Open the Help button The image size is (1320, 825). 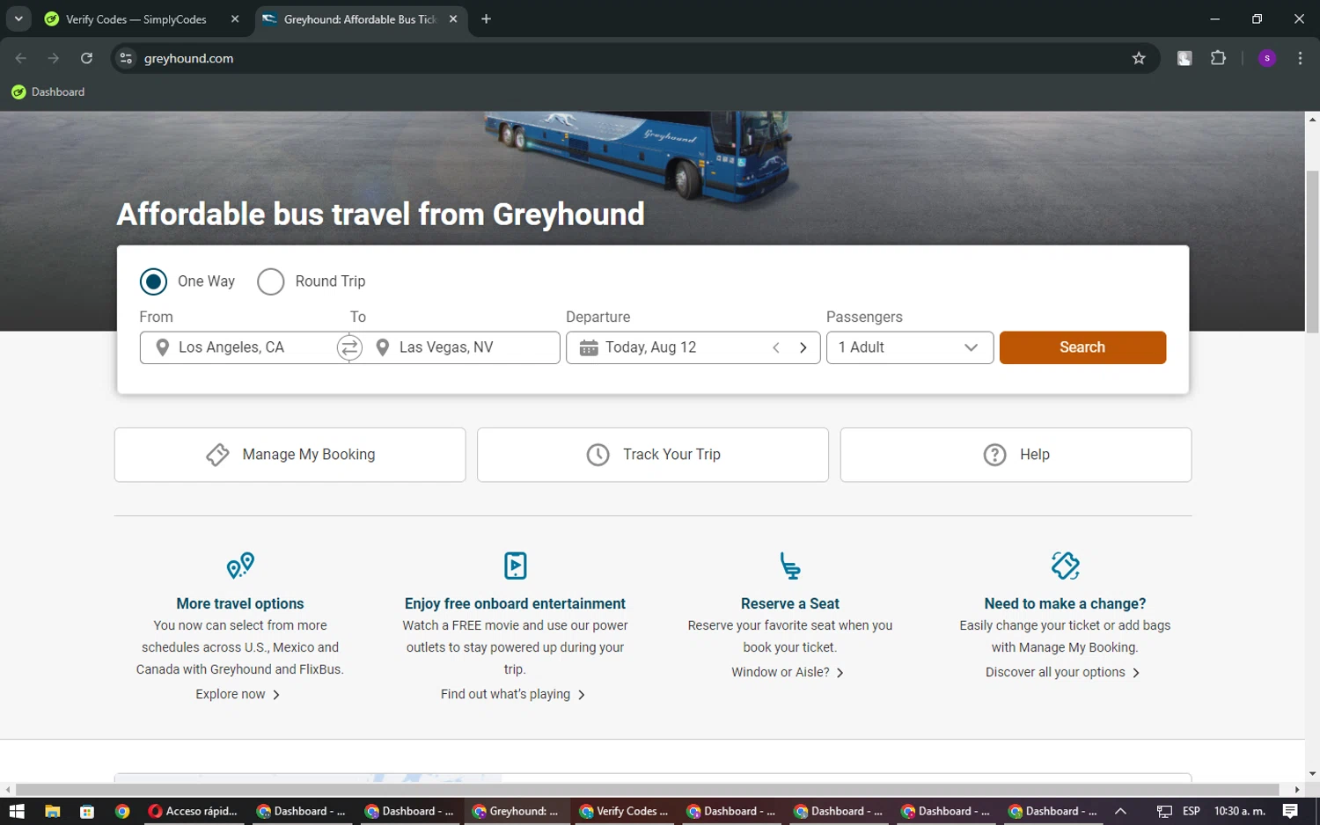(1016, 455)
